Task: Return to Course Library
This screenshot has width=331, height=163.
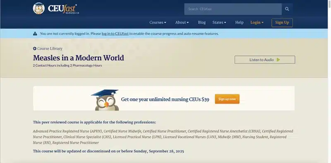Action: point(50,48)
